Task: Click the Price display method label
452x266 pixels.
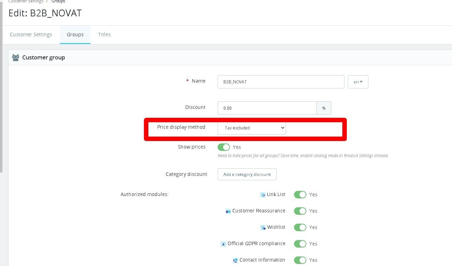Action: click(181, 127)
